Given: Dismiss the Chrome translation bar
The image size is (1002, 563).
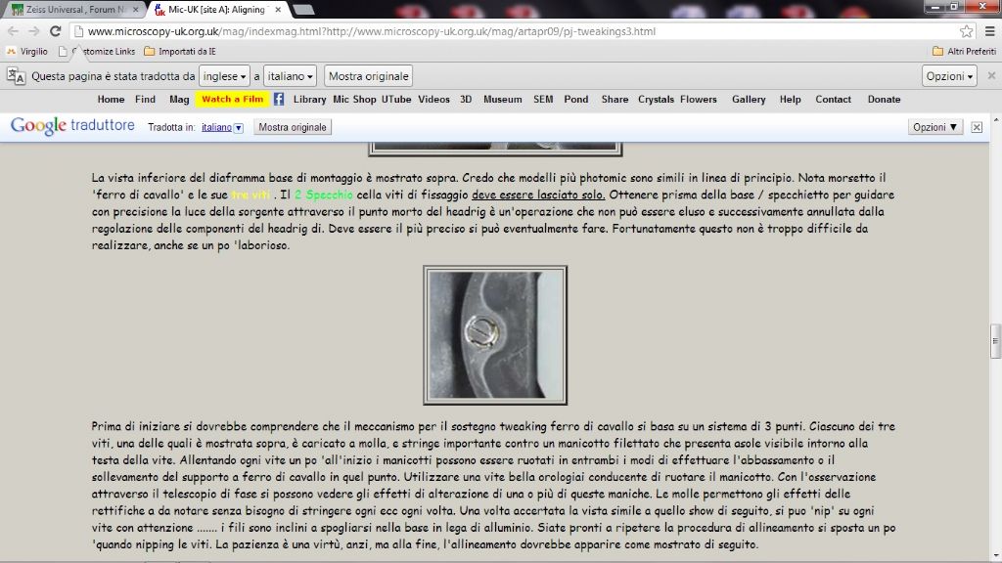Looking at the screenshot, I should 990,76.
